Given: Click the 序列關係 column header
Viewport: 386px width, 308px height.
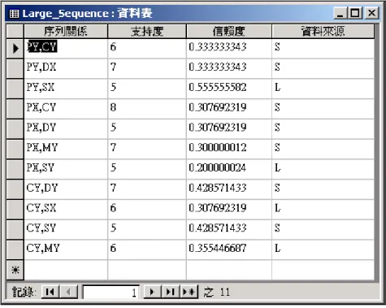Looking at the screenshot, I should click(66, 31).
